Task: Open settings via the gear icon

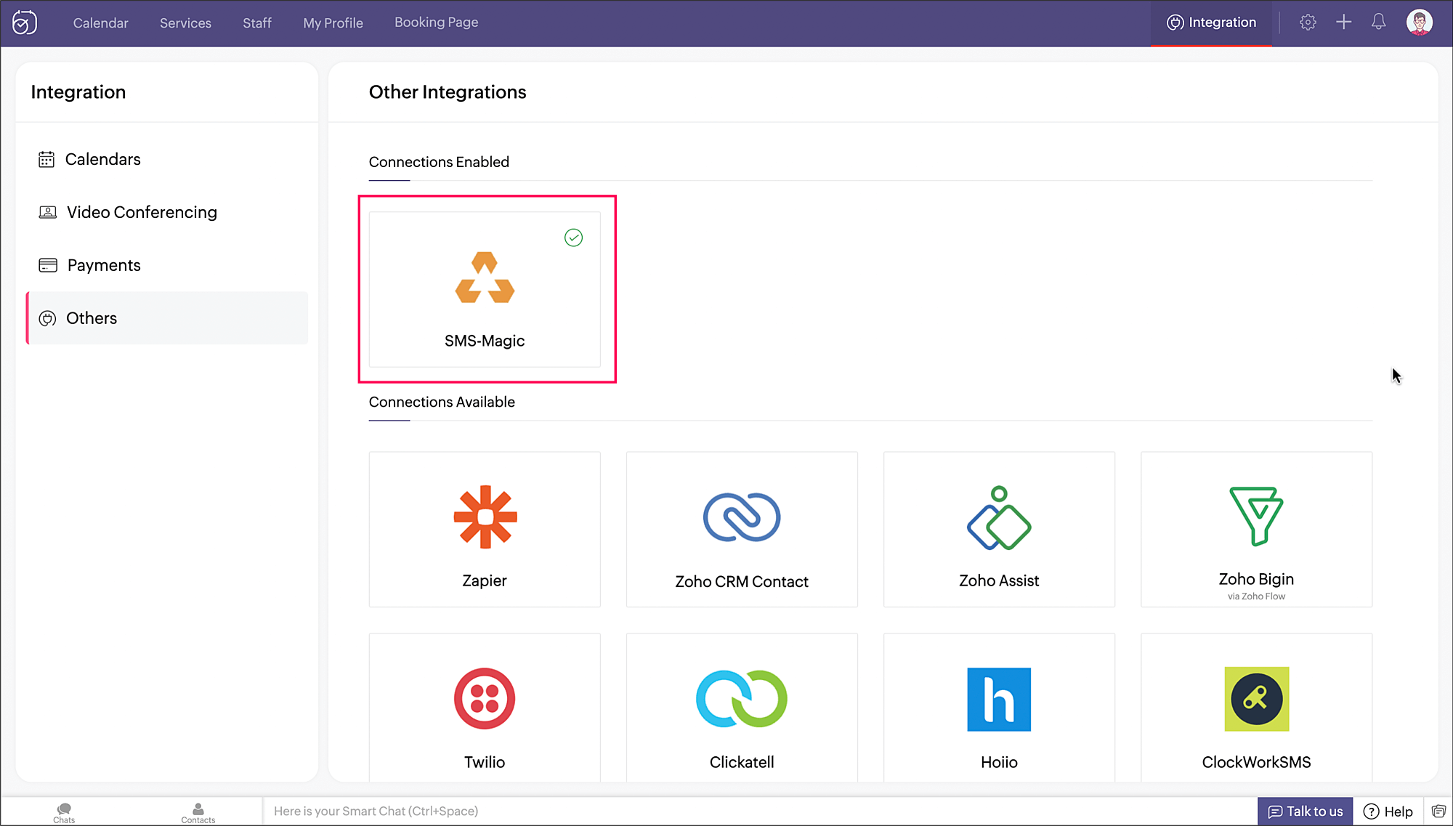Action: pos(1308,23)
